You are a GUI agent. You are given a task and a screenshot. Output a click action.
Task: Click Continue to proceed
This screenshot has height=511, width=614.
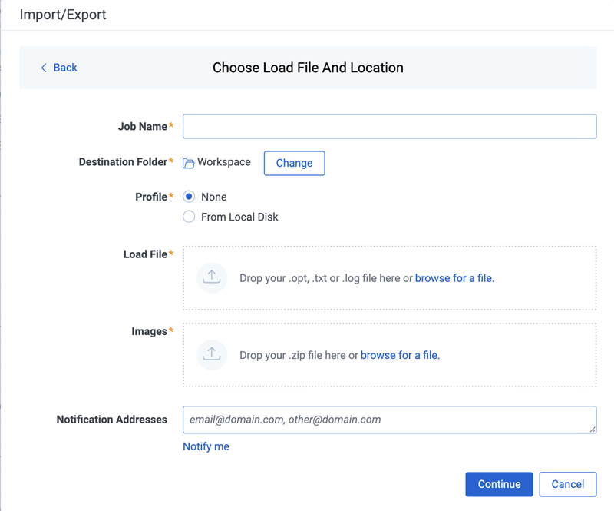click(x=499, y=484)
